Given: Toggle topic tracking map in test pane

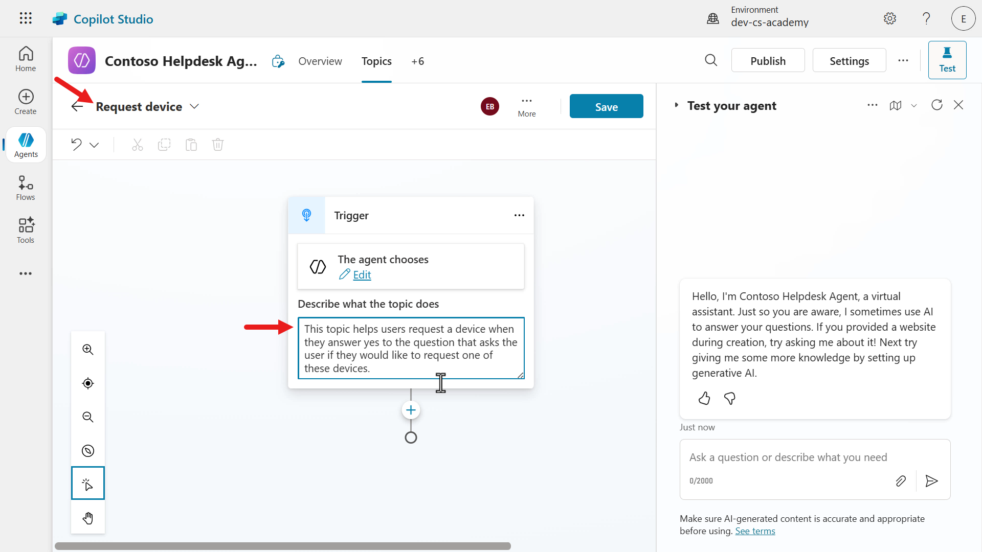Looking at the screenshot, I should 896,105.
